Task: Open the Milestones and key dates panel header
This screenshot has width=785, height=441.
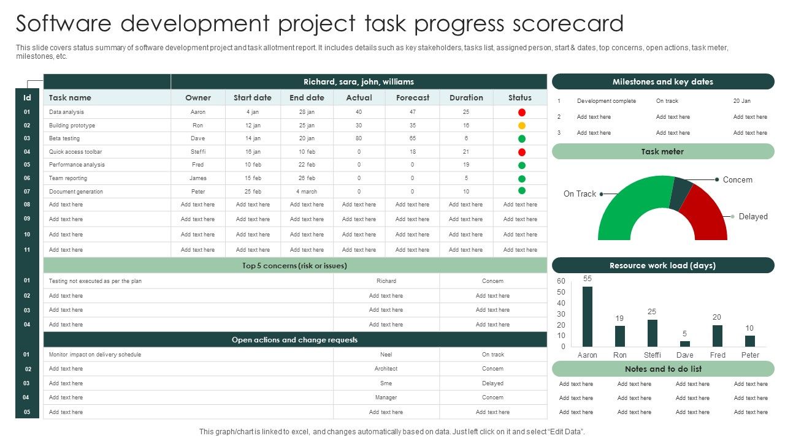Action: (663, 81)
